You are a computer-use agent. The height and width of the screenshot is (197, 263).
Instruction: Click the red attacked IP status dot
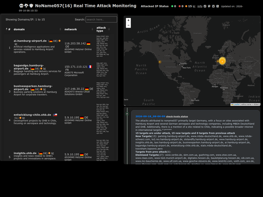pyautogui.click(x=179, y=6)
